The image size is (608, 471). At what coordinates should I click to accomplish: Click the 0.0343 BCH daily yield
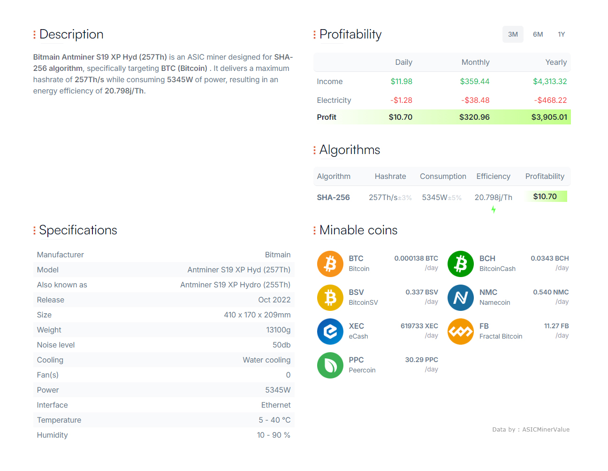[550, 258]
